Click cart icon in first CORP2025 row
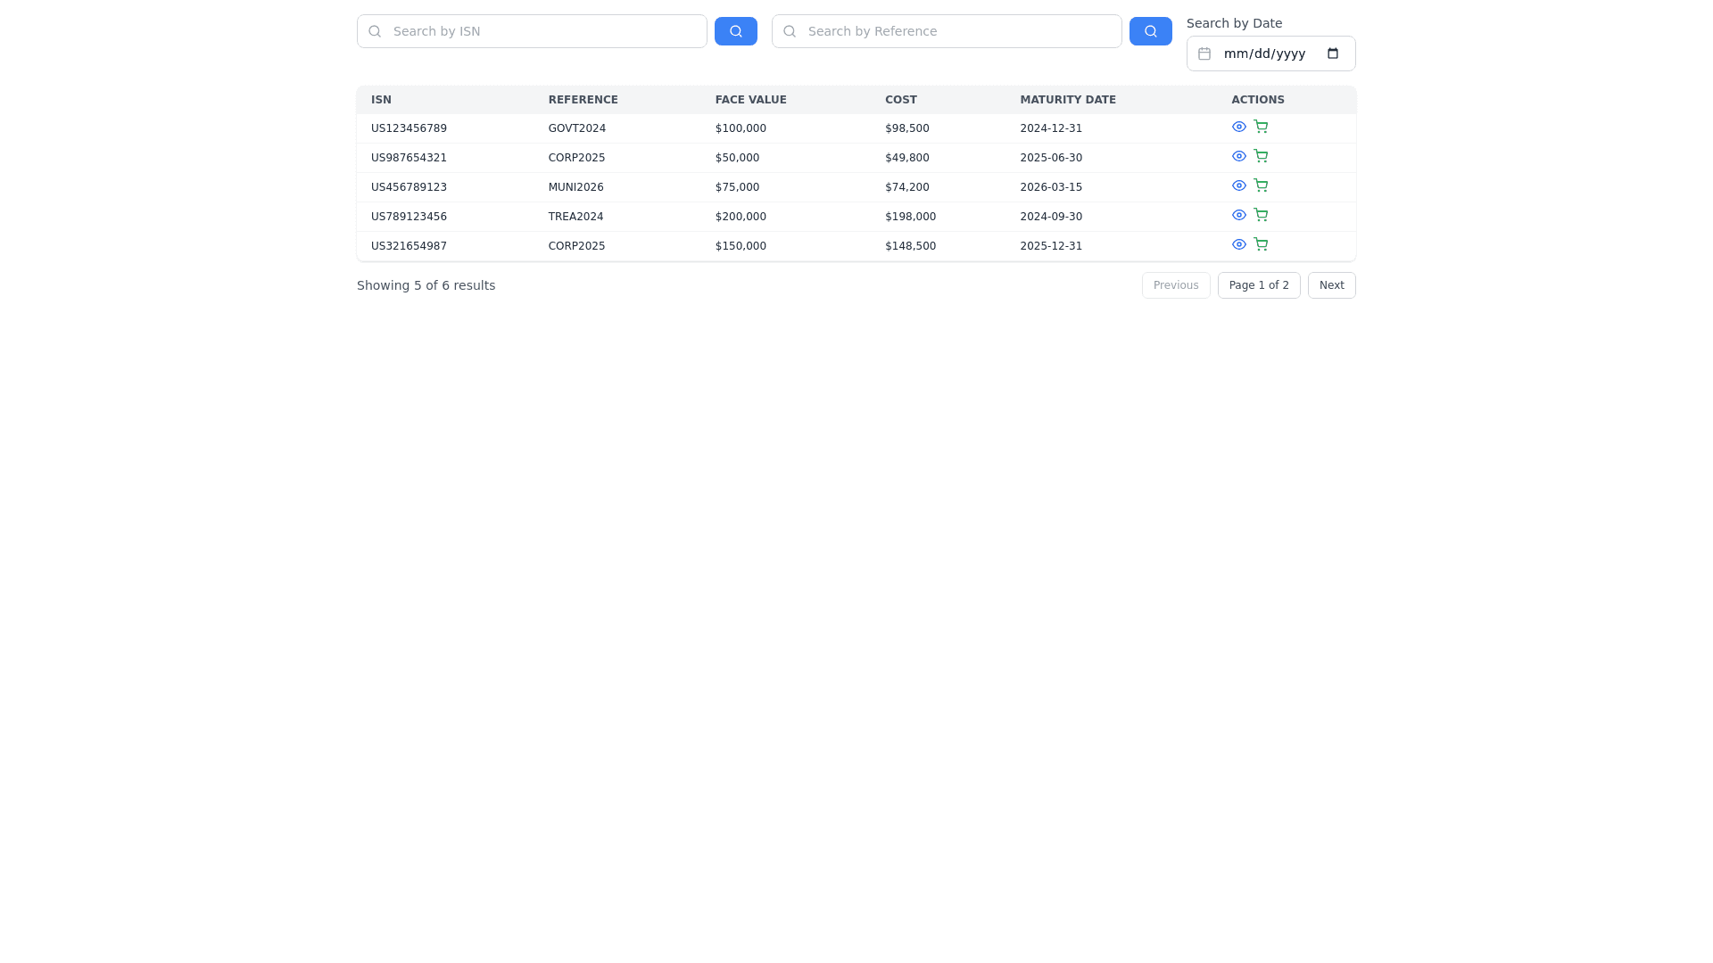 pos(1261,156)
